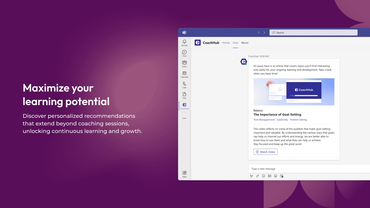This screenshot has width=370, height=208.
Task: Click the CoachHub 10:00 AM timestamp
Action: coord(258,56)
